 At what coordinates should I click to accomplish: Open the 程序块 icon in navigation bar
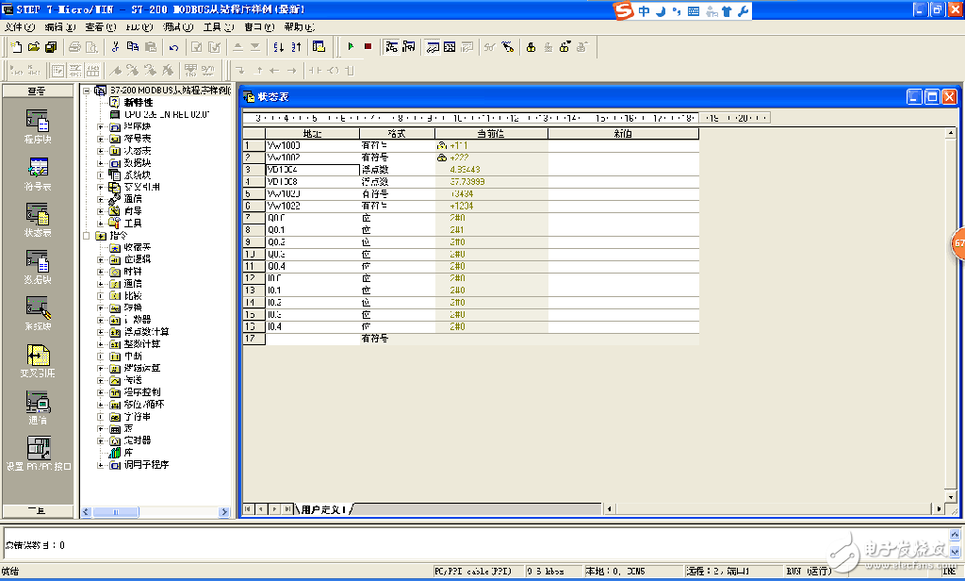(38, 121)
